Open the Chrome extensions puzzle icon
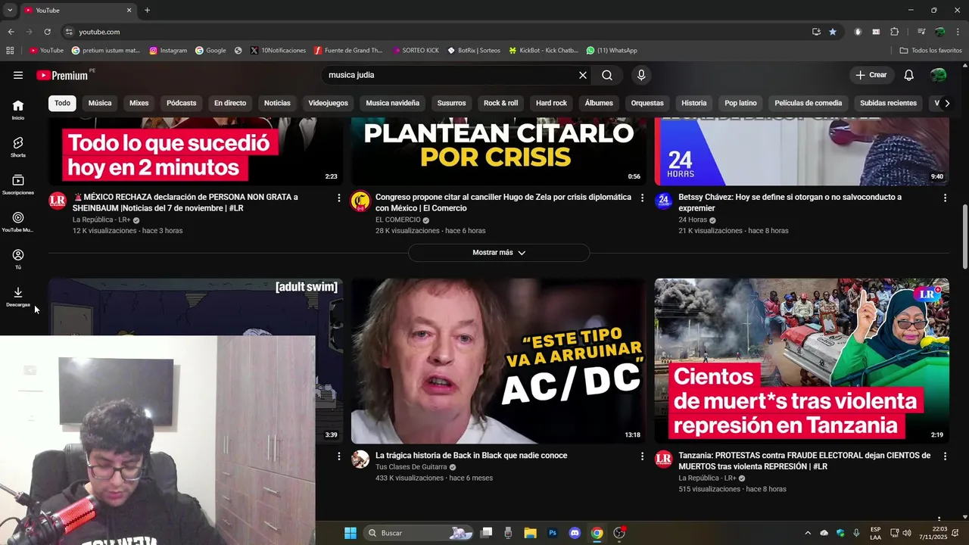Viewport: 969px width, 545px height. click(895, 32)
